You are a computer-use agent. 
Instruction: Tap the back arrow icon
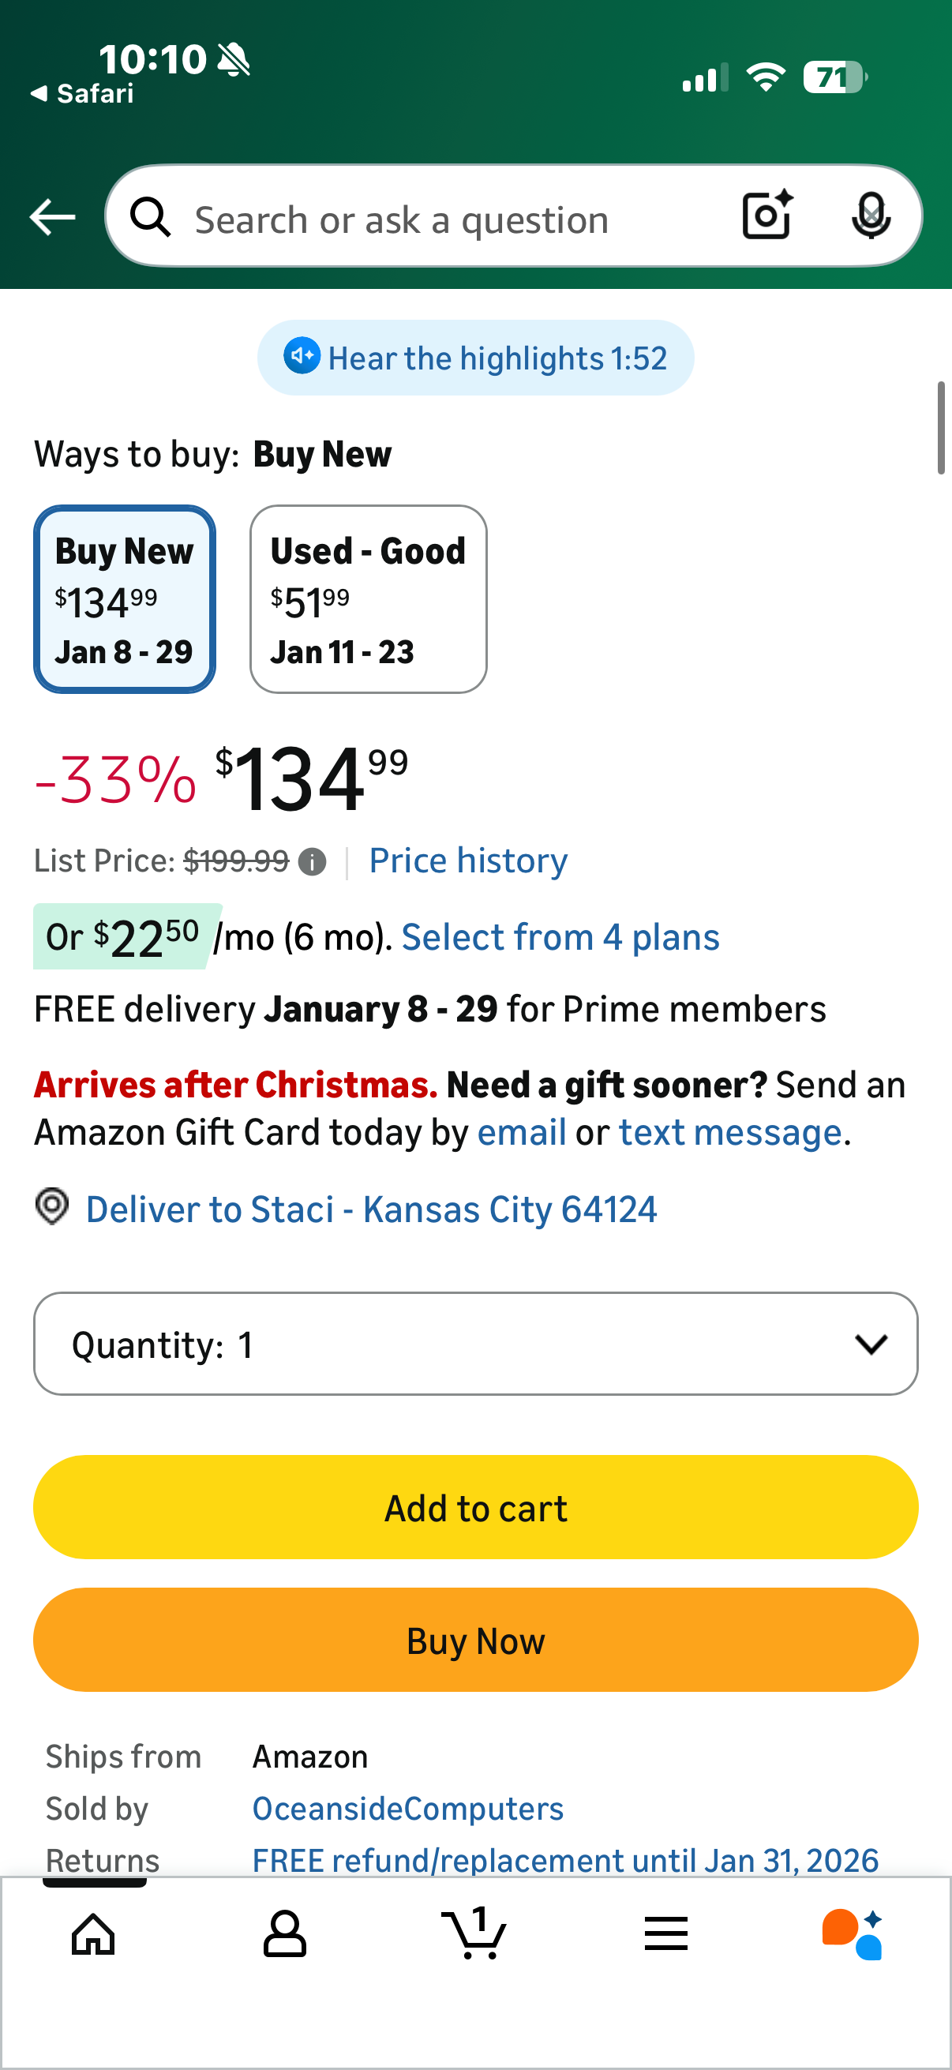coord(52,217)
